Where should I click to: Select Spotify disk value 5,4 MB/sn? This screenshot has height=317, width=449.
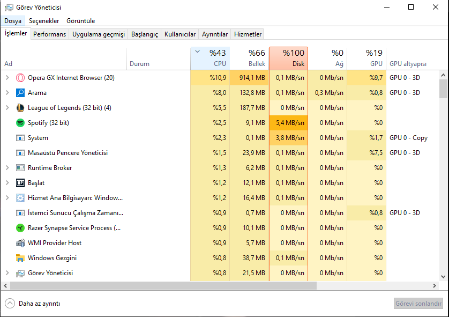pyautogui.click(x=289, y=123)
